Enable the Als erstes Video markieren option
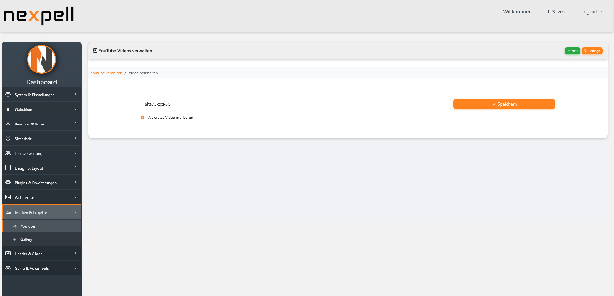Viewport: 614px width, 296px height. pos(143,117)
